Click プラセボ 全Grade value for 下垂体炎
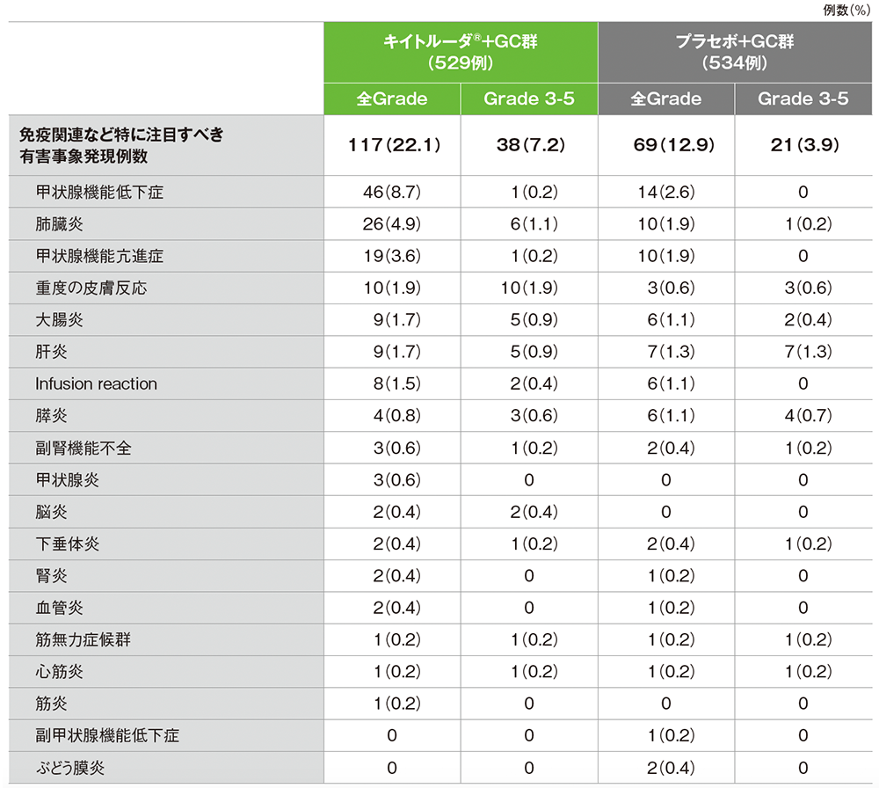The height and width of the screenshot is (788, 879). coord(671,544)
